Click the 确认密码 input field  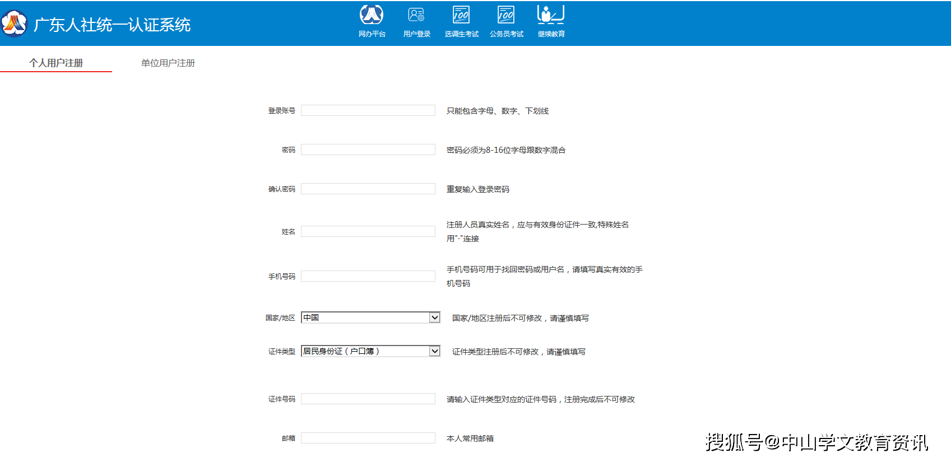coord(368,189)
